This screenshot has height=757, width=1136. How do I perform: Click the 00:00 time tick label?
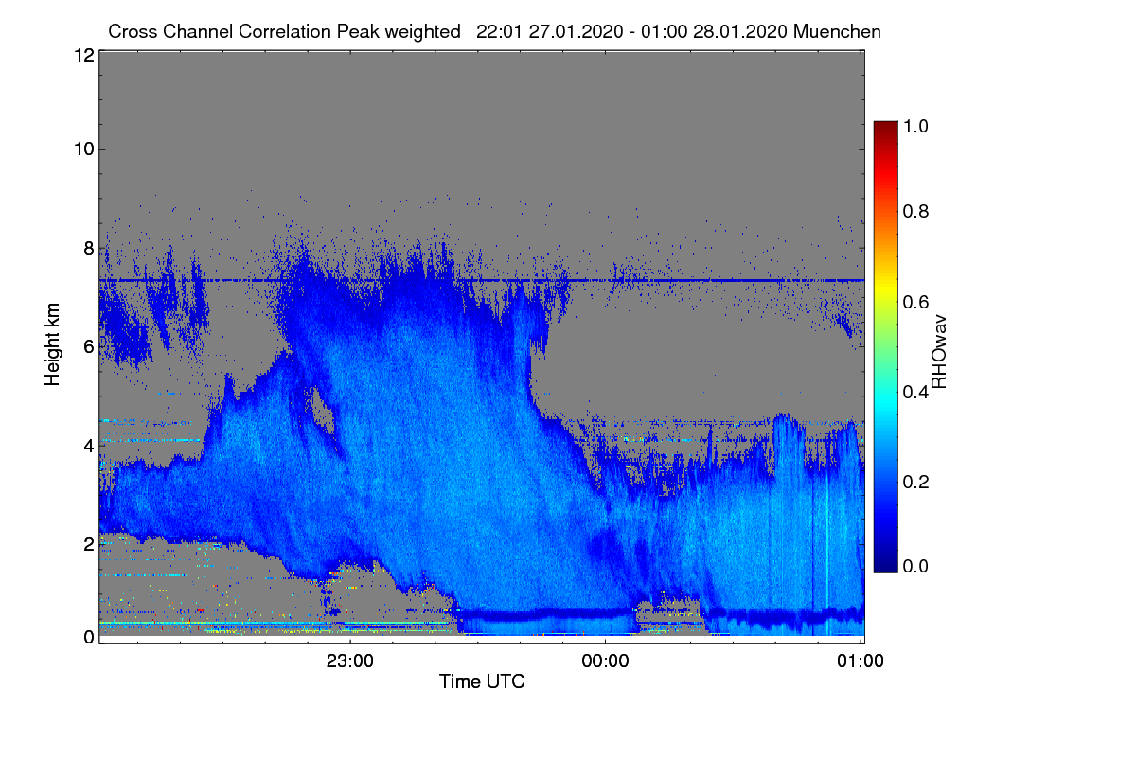tap(605, 661)
